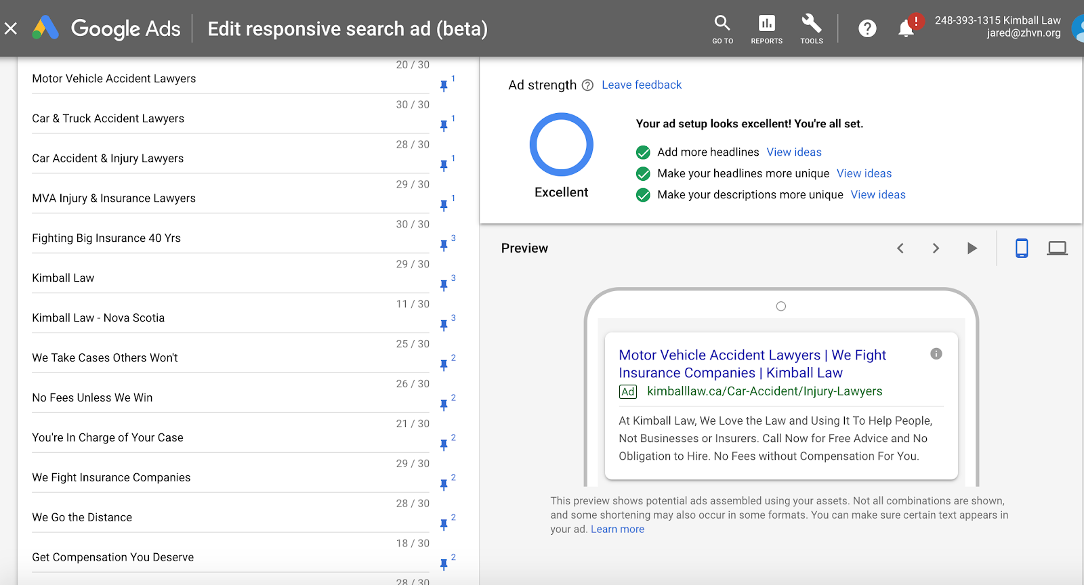Image resolution: width=1084 pixels, height=585 pixels.
Task: Open View ideas for more unique headlines
Action: pyautogui.click(x=864, y=173)
